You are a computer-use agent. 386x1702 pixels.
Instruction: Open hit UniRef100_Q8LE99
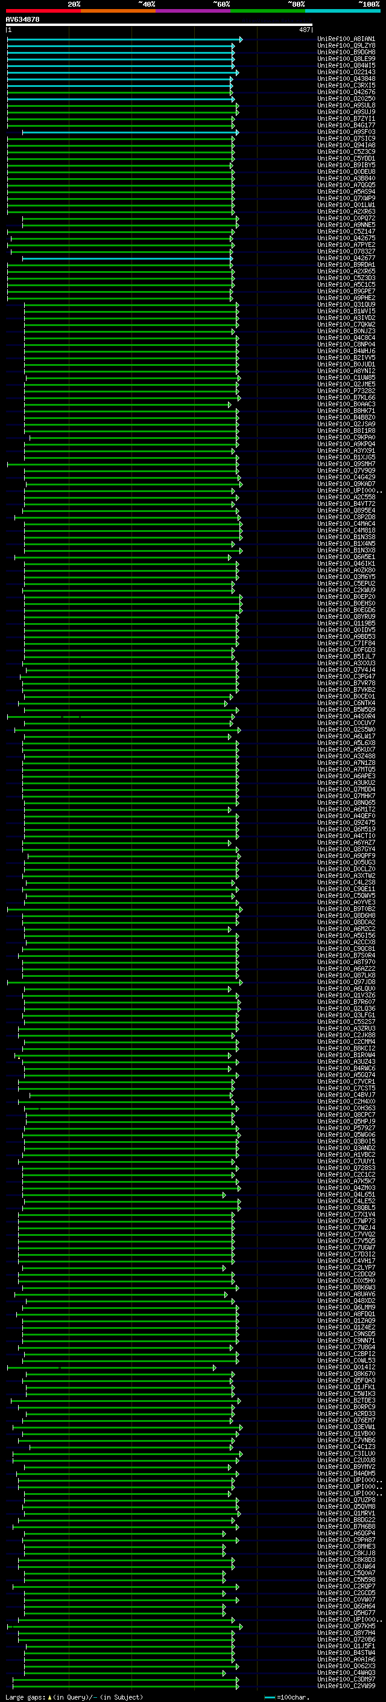346,59
